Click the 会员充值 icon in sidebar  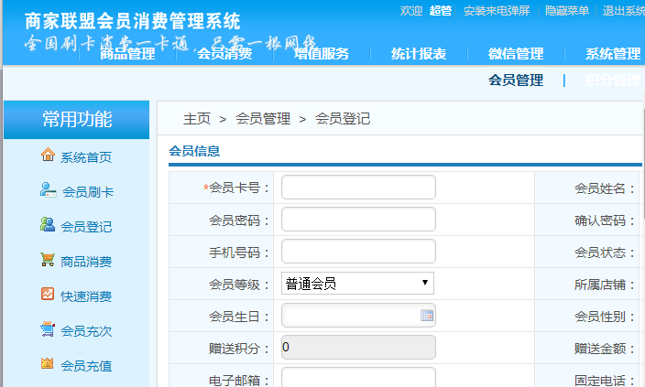(x=48, y=364)
